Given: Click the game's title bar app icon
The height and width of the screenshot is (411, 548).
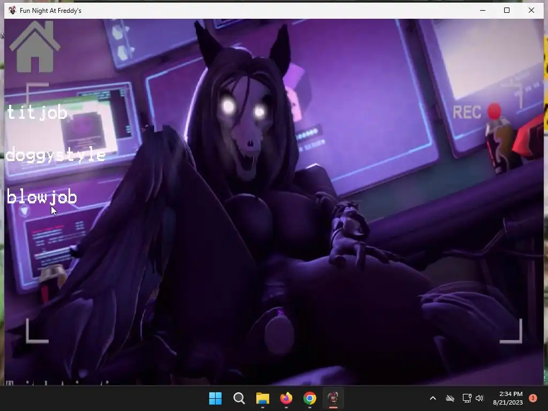Looking at the screenshot, I should click(12, 10).
